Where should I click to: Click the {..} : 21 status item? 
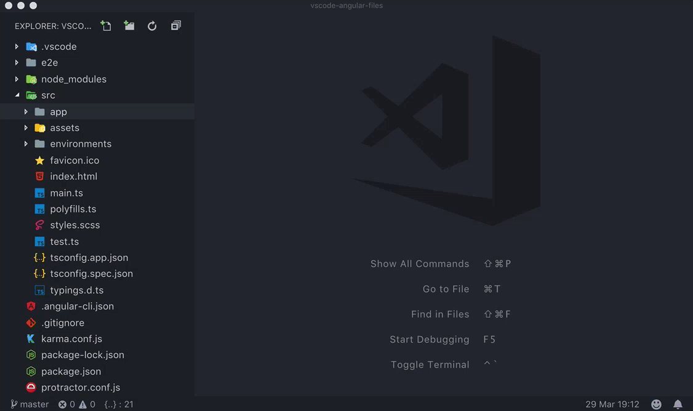pyautogui.click(x=118, y=404)
